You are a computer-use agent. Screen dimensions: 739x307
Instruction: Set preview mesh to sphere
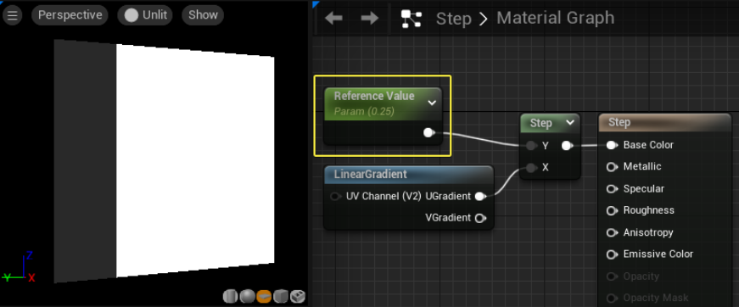[247, 297]
